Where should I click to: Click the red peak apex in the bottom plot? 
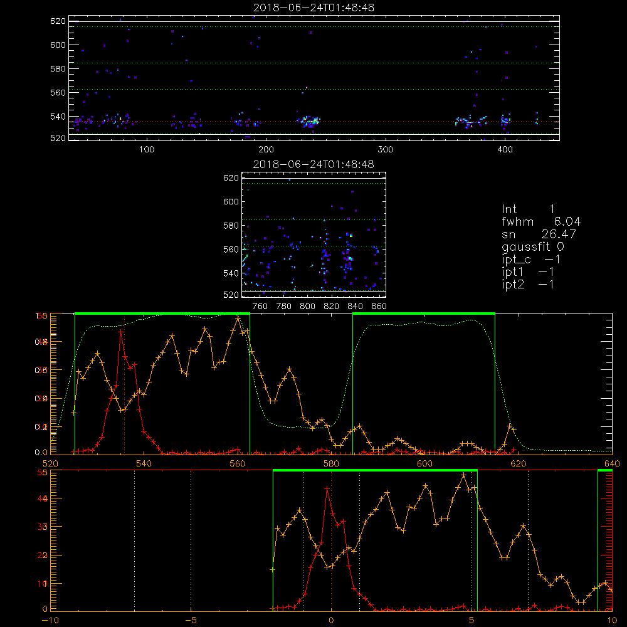[x=327, y=488]
